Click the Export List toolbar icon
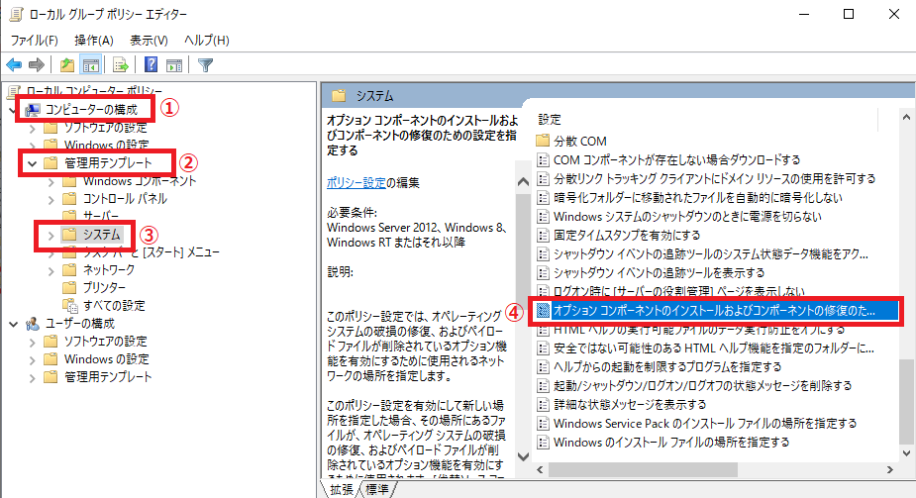 120,65
